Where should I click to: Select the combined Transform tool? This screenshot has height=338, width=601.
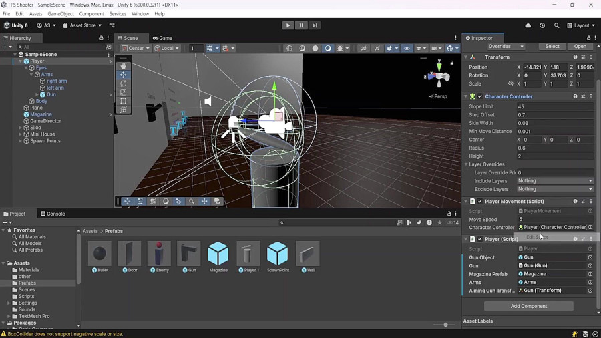pyautogui.click(x=123, y=110)
